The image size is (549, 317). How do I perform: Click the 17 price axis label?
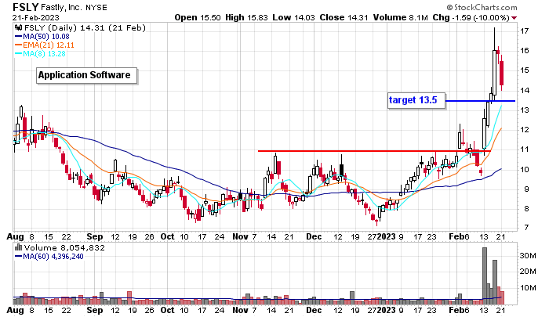click(524, 31)
